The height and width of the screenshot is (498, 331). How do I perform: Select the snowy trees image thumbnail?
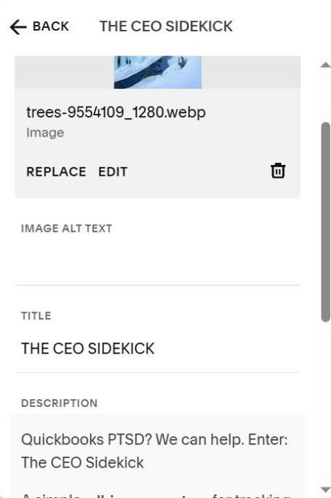[158, 73]
